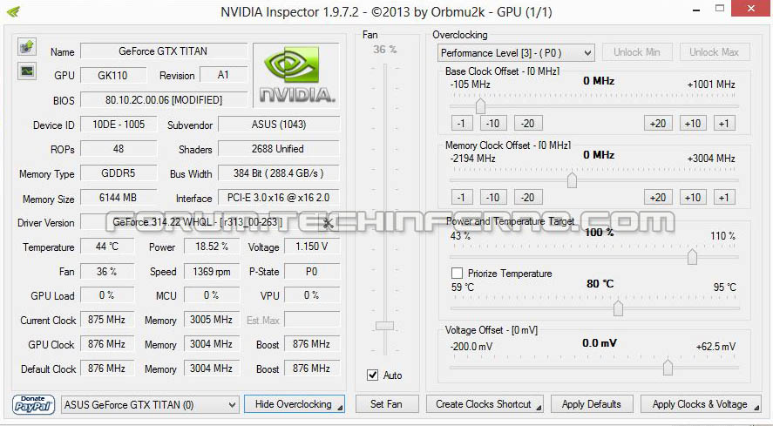Click Memory Clock Offset +20 button
This screenshot has width=773, height=426.
point(658,197)
